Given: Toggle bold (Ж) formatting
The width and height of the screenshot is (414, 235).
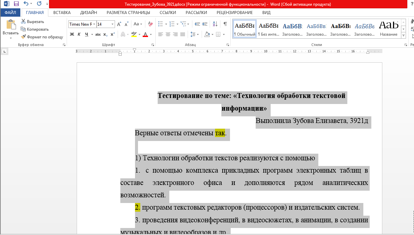Looking at the screenshot, I should click(72, 34).
